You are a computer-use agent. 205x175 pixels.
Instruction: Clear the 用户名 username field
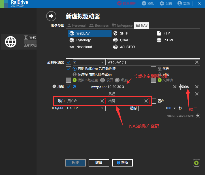pyautogui.click(x=102, y=101)
